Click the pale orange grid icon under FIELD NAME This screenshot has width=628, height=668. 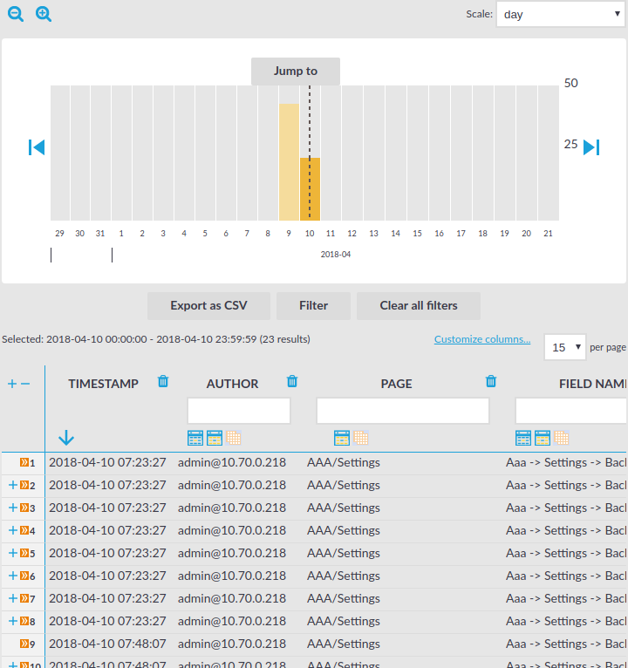pos(562,438)
